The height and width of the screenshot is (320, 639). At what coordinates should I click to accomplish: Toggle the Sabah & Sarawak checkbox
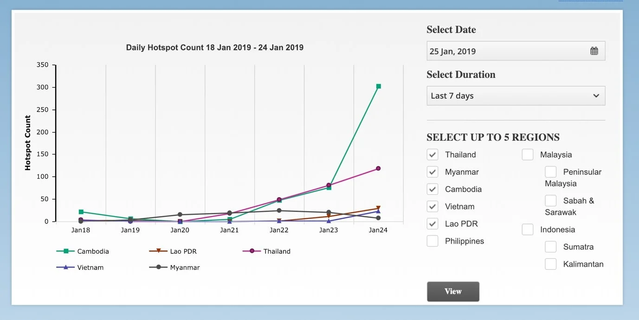(x=550, y=201)
